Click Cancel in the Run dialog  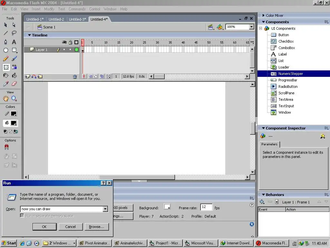pyautogui.click(x=71, y=227)
